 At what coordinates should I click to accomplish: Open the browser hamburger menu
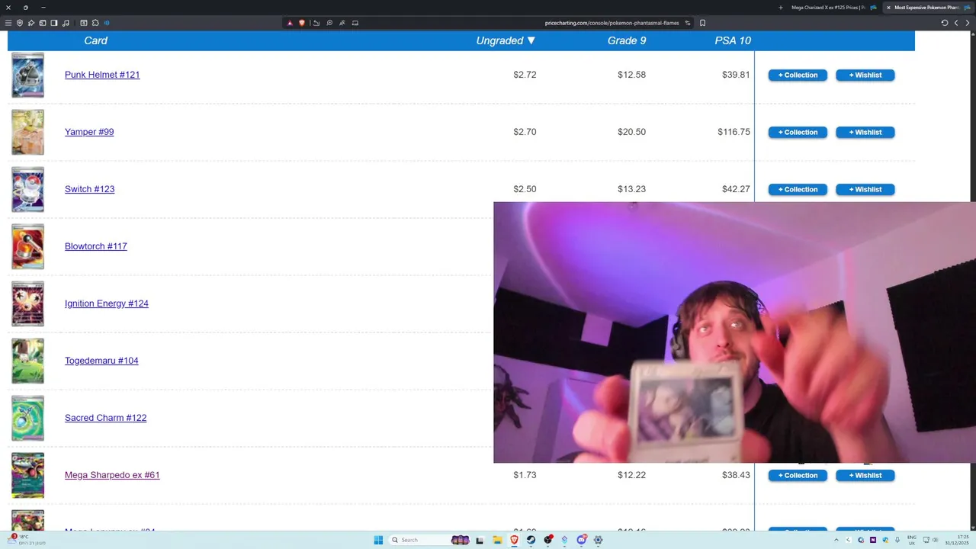pos(8,23)
